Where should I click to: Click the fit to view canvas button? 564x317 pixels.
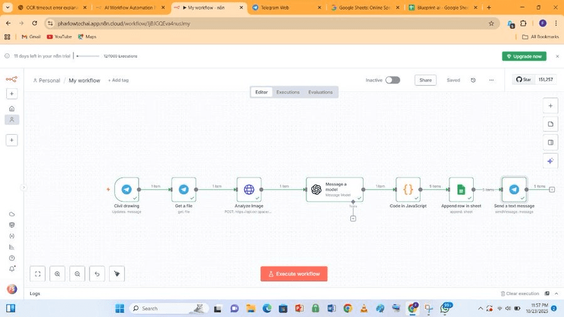pyautogui.click(x=38, y=274)
